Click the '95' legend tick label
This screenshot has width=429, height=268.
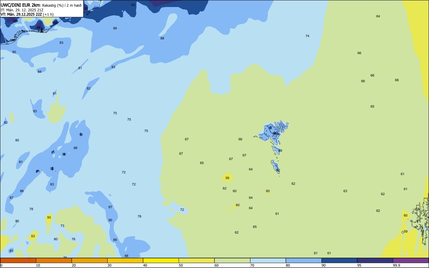point(359,265)
